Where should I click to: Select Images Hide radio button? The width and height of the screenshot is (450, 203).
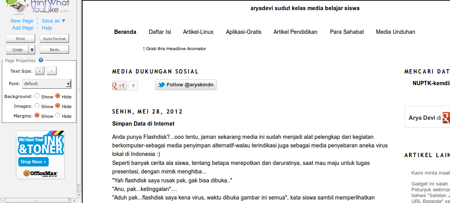pos(58,106)
